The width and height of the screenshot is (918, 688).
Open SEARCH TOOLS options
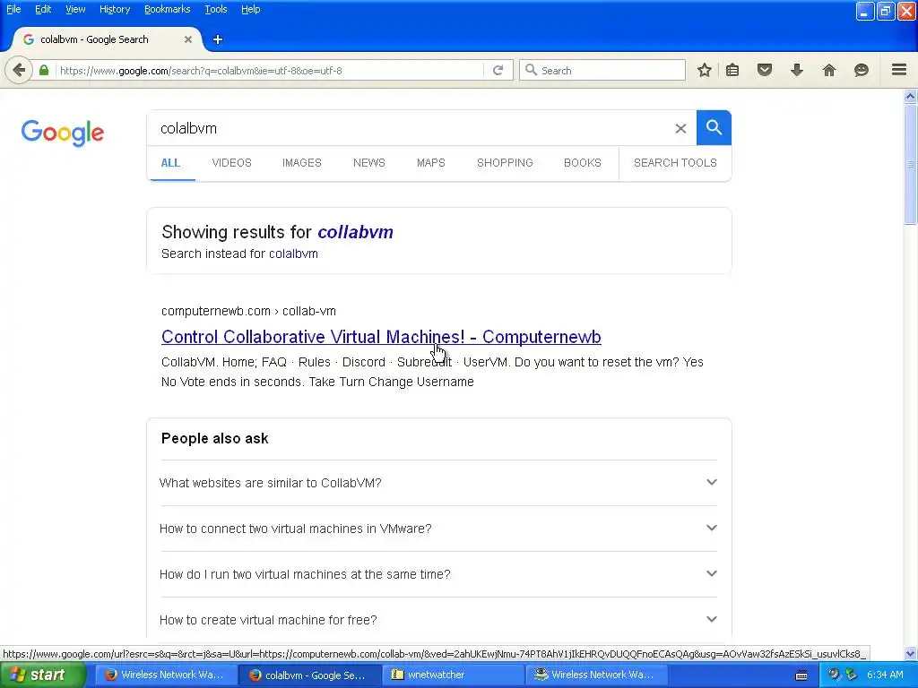[675, 163]
